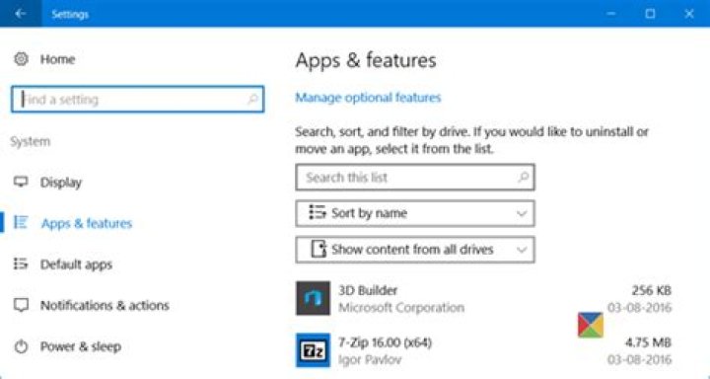Screen dimensions: 710x379
Task: Open Notifications & actions settings
Action: 105,306
